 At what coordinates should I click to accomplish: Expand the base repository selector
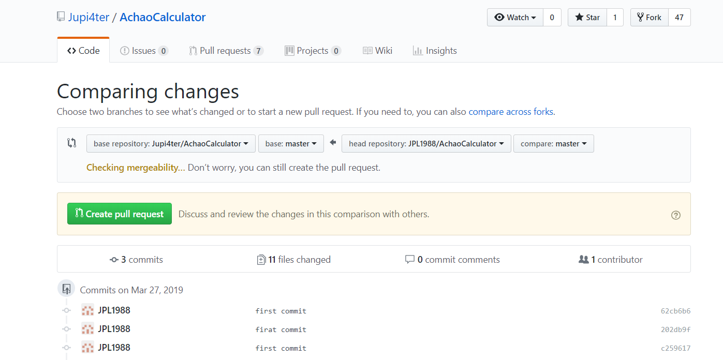pos(171,144)
